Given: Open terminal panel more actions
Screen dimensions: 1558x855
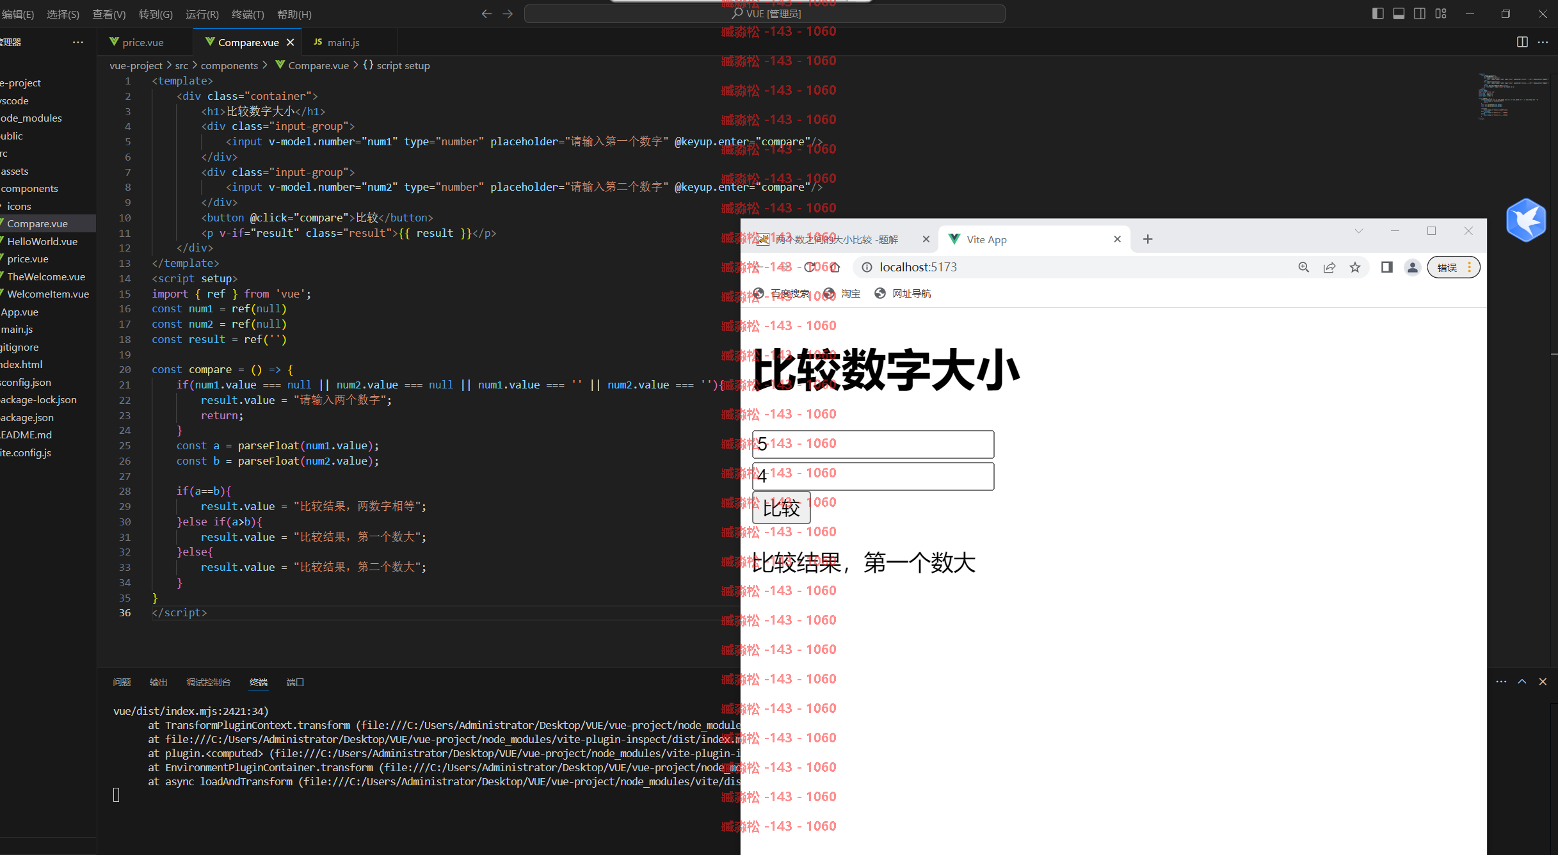Looking at the screenshot, I should coord(1501,682).
